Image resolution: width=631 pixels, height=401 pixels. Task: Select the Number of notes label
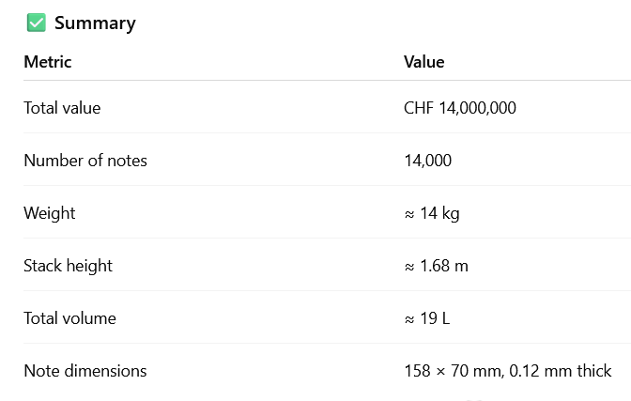(85, 161)
